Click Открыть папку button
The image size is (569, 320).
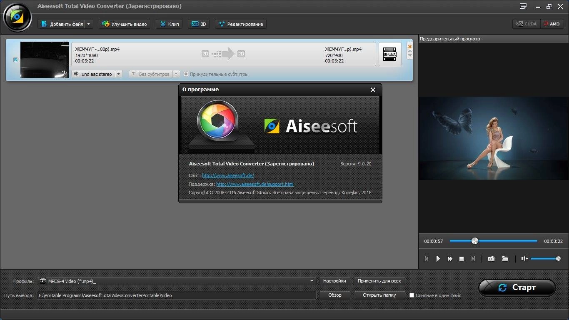(379, 295)
